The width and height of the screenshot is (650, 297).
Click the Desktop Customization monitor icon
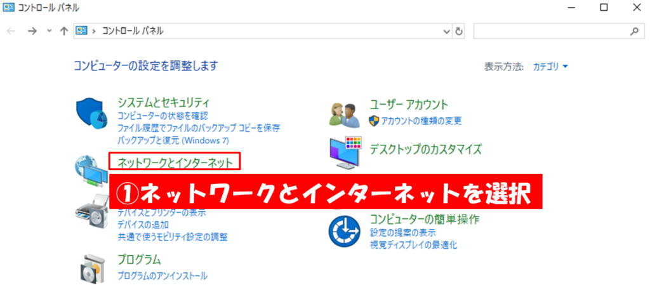[x=346, y=152]
